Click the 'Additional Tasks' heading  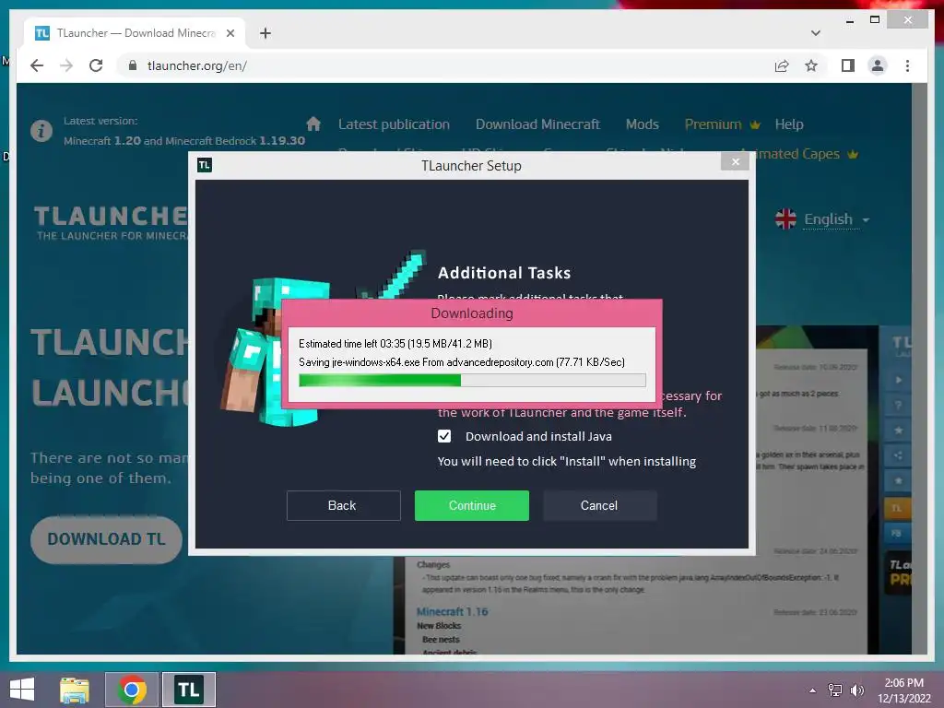point(504,273)
